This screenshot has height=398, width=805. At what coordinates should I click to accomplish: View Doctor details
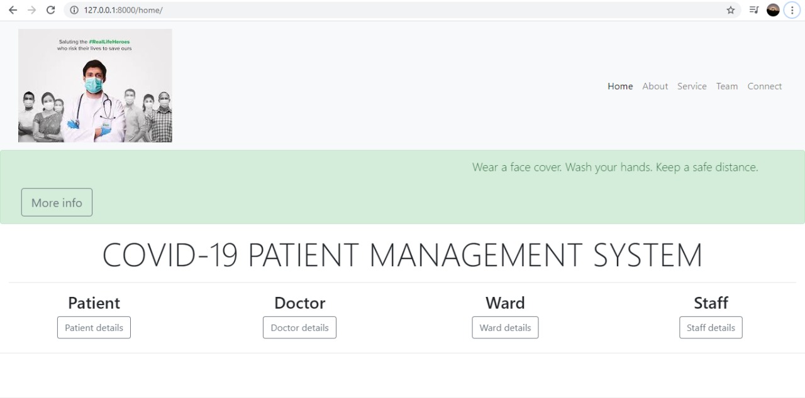tap(299, 327)
